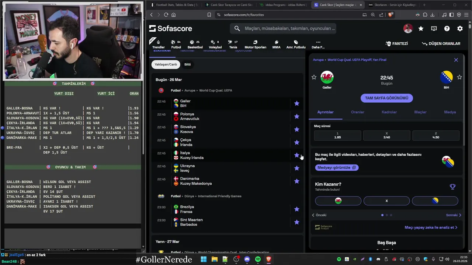Screen dimensions: 472x265
Task: Open the browser downloads icon
Action: pos(433,15)
